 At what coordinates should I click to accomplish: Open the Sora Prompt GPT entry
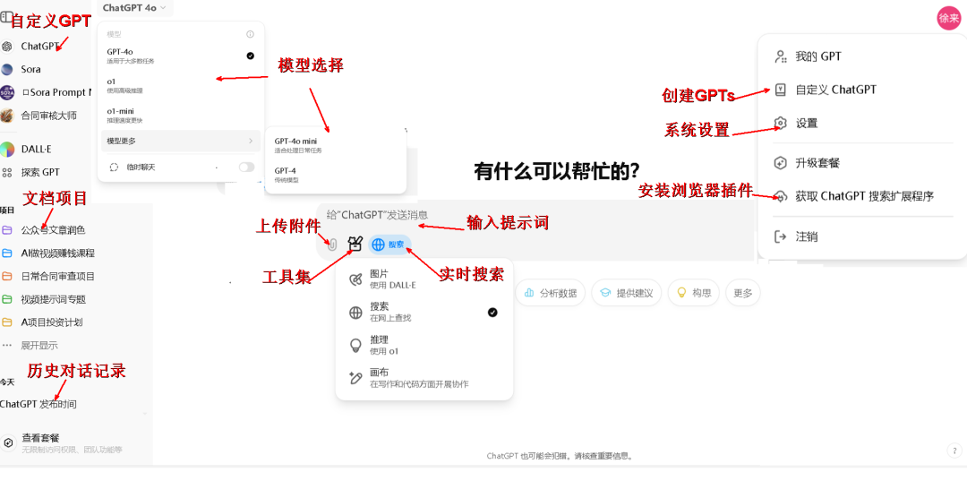tap(47, 92)
